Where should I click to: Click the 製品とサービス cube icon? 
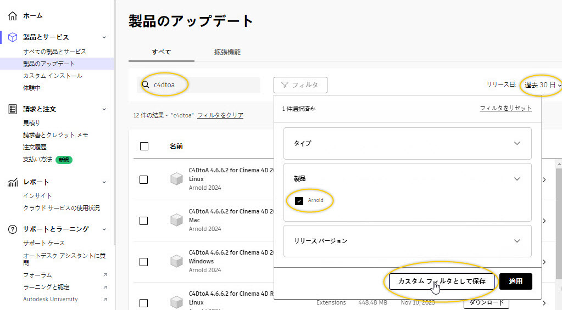coord(13,37)
